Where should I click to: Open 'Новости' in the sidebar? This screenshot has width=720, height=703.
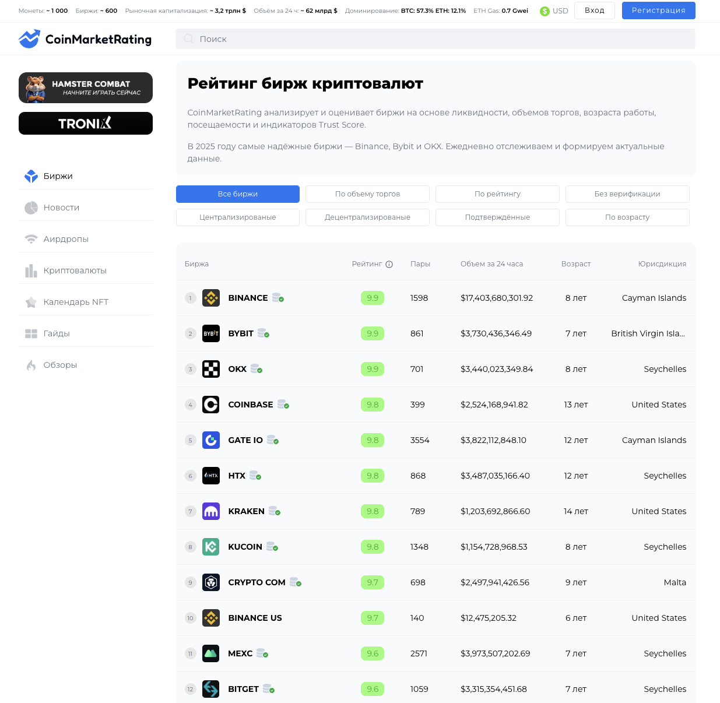61,208
